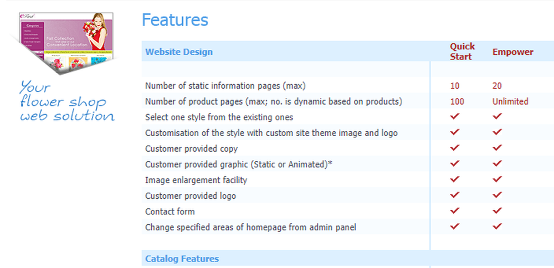Select the Website Design section header
Viewport: 554px width, 268px height.
tap(179, 51)
